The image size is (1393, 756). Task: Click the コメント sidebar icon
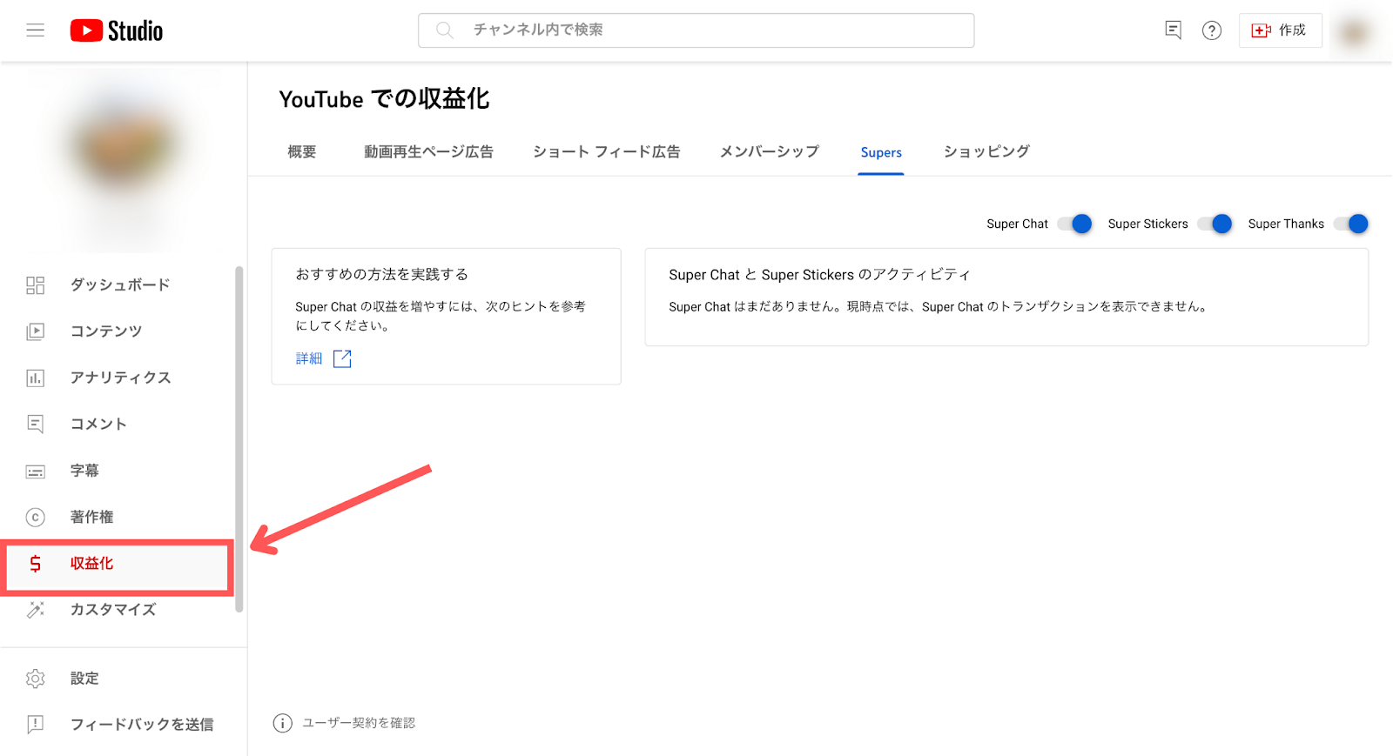tap(35, 424)
